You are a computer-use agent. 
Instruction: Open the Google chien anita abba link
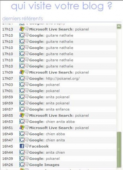tap(52, 122)
